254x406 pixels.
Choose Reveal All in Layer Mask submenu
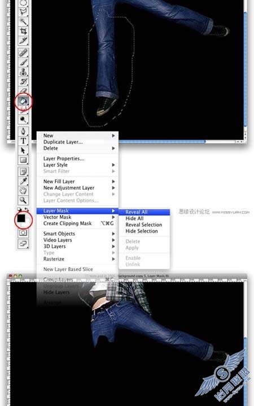point(144,212)
